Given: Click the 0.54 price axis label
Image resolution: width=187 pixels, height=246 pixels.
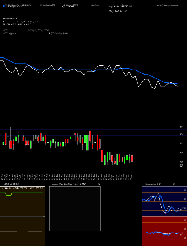Looking at the screenshot, I should [181, 152].
